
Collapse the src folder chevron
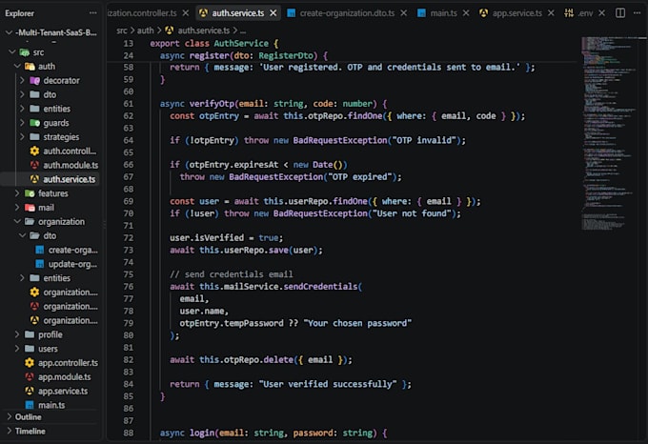click(12, 52)
